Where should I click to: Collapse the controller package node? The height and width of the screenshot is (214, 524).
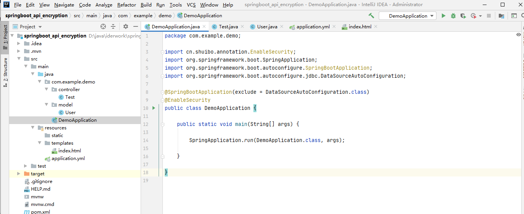pyautogui.click(x=46, y=89)
